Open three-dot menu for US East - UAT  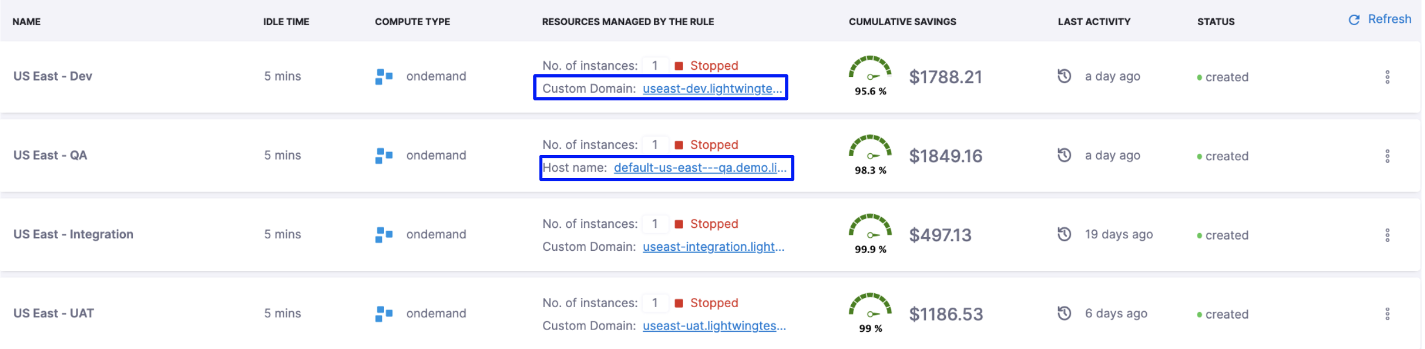click(1387, 314)
